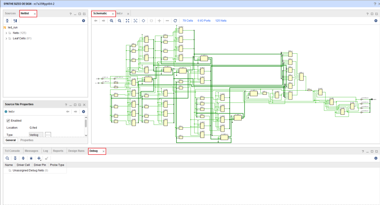Expand the Nets folder in Netlist

6,33
